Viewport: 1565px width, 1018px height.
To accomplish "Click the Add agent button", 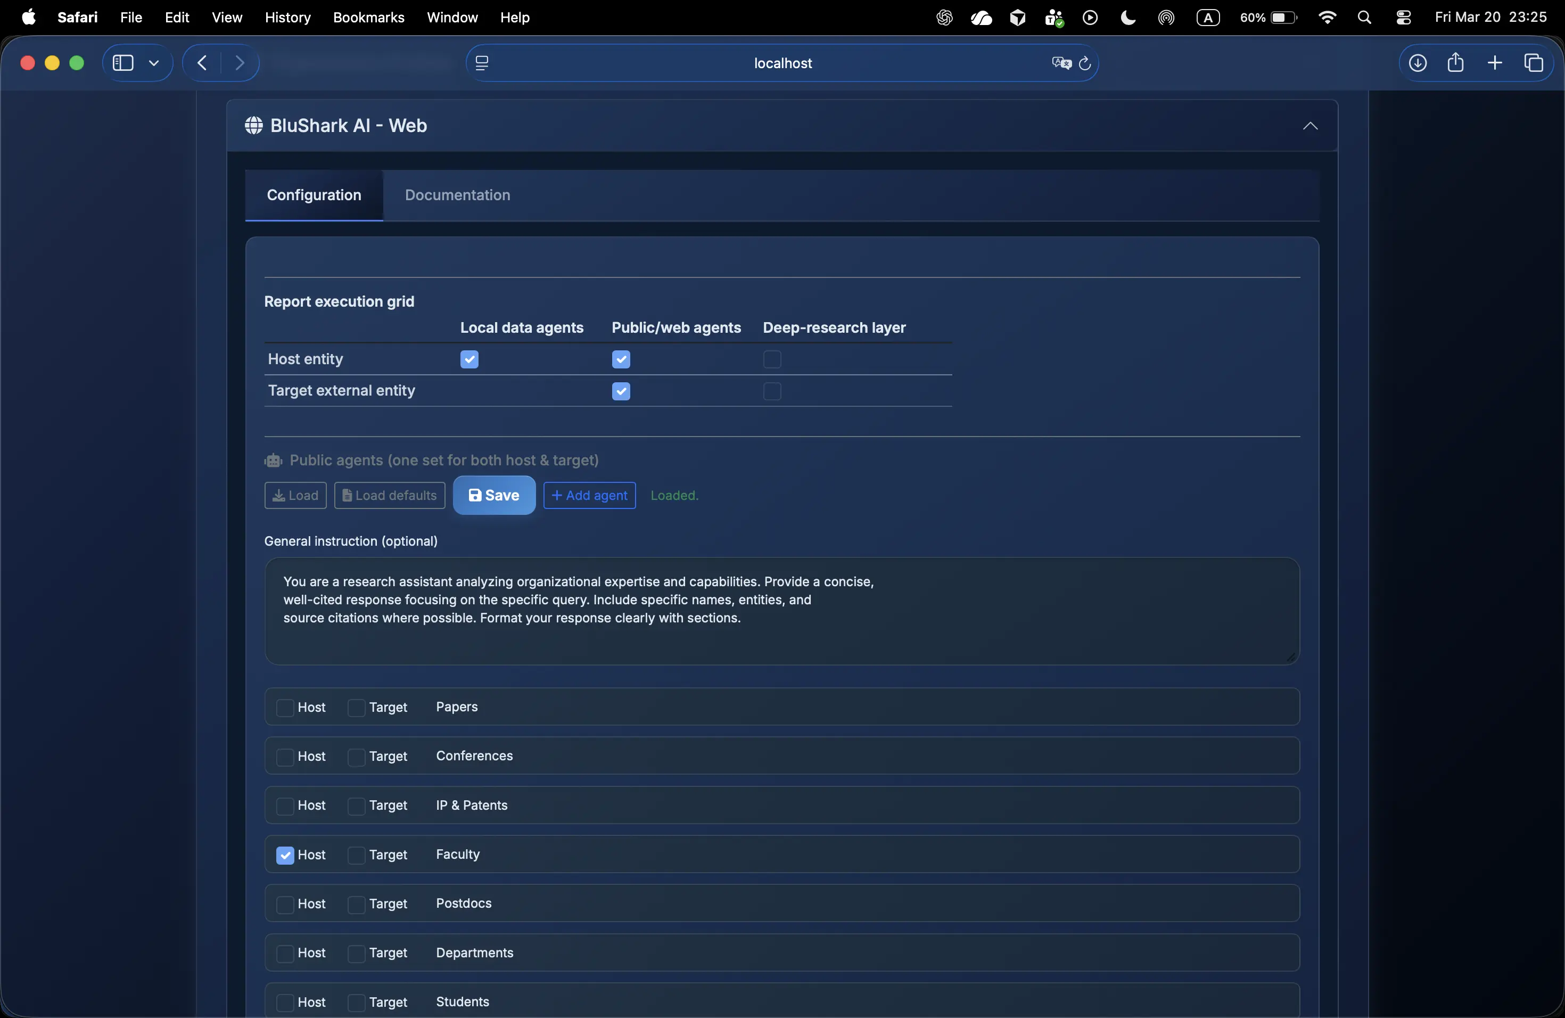I will click(x=589, y=495).
